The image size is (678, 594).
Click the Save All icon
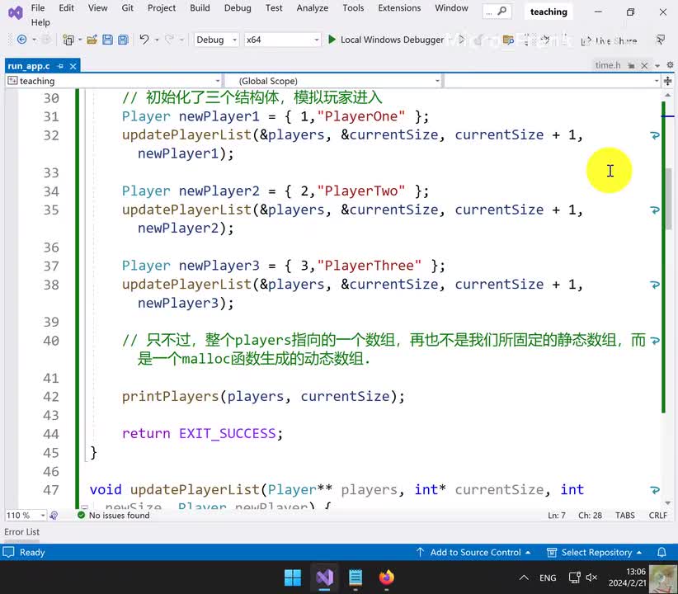tap(123, 40)
